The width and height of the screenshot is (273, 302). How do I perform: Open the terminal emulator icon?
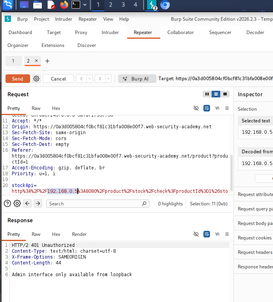(76, 5)
